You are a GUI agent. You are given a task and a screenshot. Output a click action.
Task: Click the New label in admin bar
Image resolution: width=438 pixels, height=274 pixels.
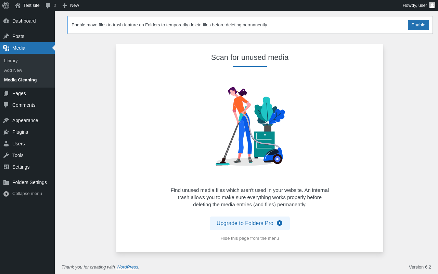click(x=75, y=5)
